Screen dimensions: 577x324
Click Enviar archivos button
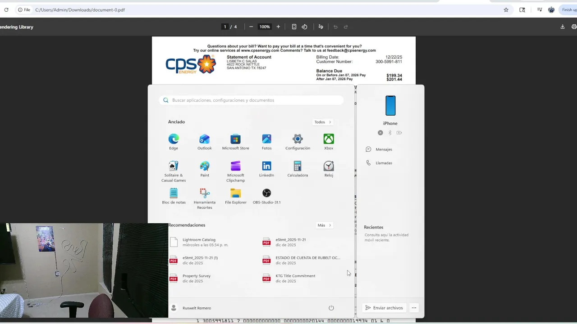384,308
